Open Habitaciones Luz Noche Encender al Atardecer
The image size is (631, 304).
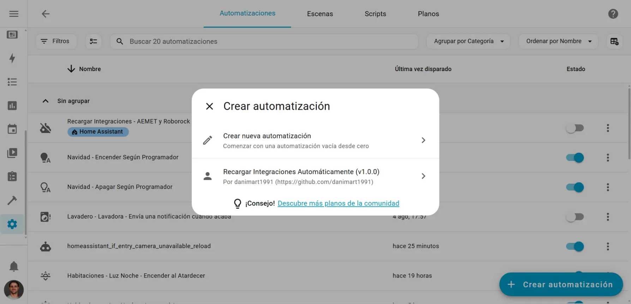pyautogui.click(x=136, y=276)
